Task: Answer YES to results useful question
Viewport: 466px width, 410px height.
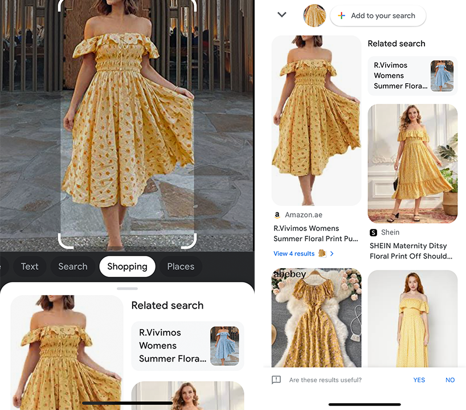Action: pos(419,380)
